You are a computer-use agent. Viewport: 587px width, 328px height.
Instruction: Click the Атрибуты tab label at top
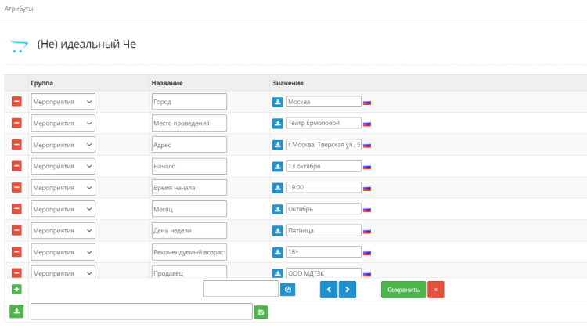click(x=19, y=8)
